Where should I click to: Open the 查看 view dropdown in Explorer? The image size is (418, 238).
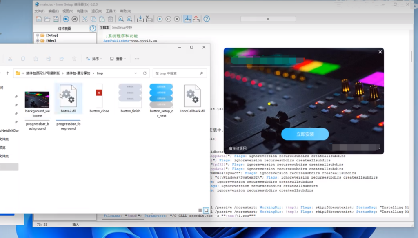click(x=118, y=59)
